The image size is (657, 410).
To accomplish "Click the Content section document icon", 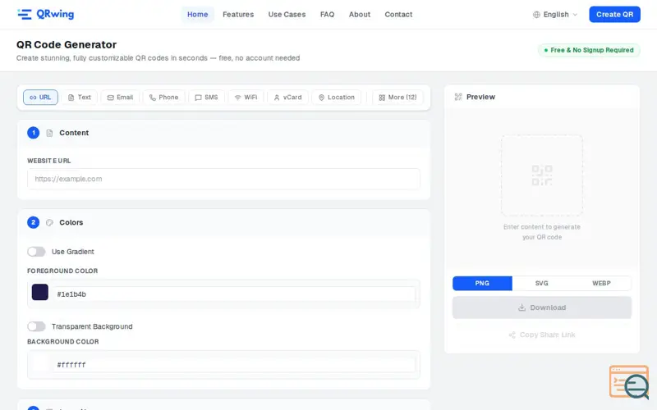I will 49,133.
